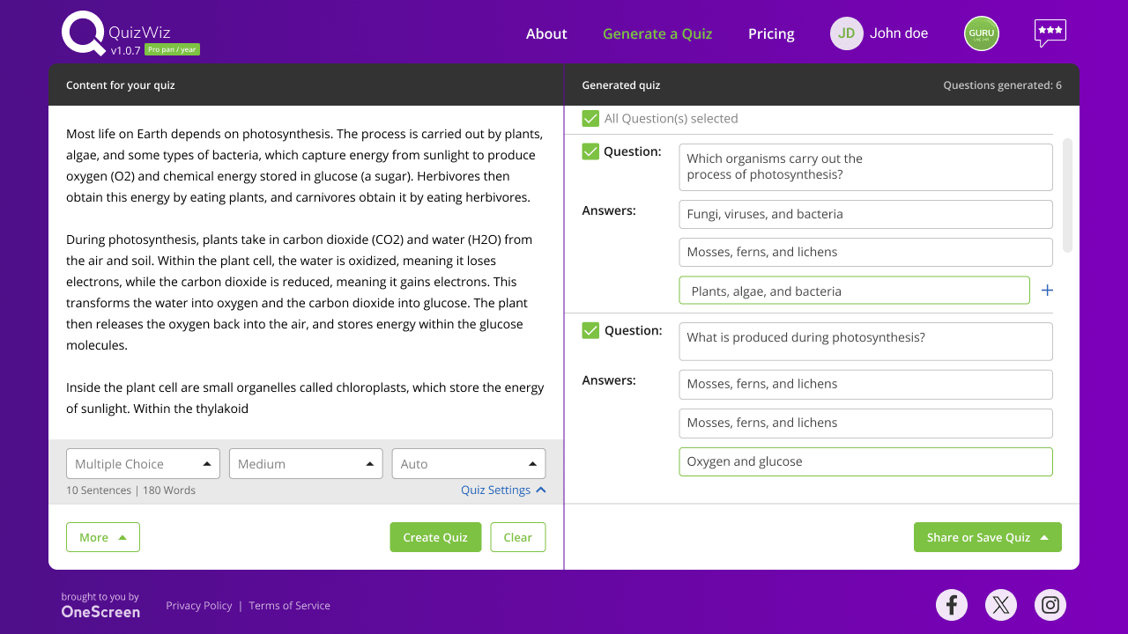Toggle checkbox for the photosynthesis products question
Screen dimensions: 1128x634
coord(590,330)
